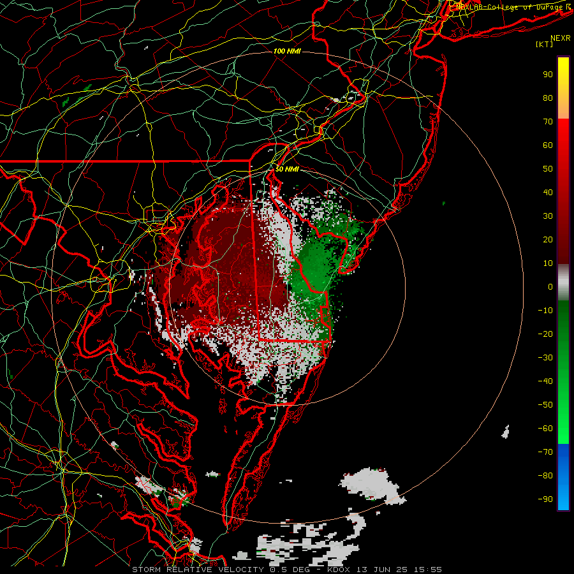Viewport: 574px width, 574px height.
Task: Click the -20 value on velocity scale
Action: (545, 334)
